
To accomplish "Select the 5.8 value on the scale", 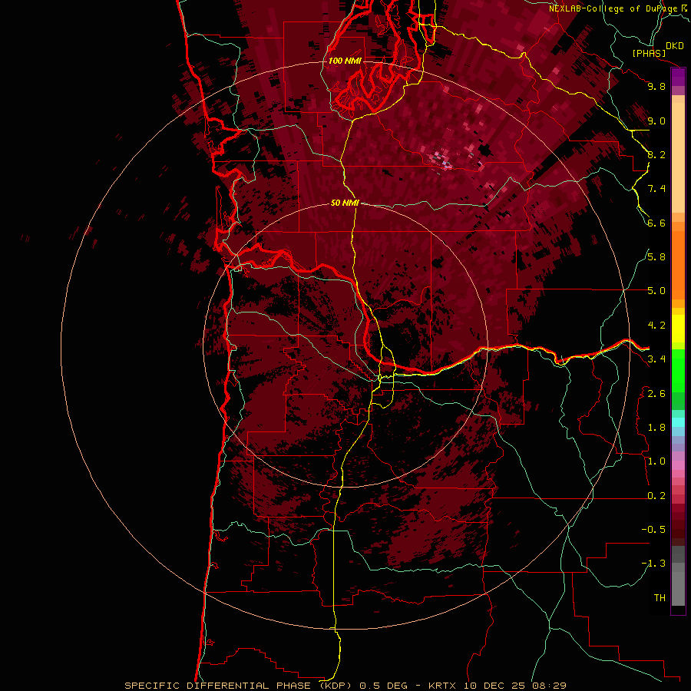I will [656, 257].
